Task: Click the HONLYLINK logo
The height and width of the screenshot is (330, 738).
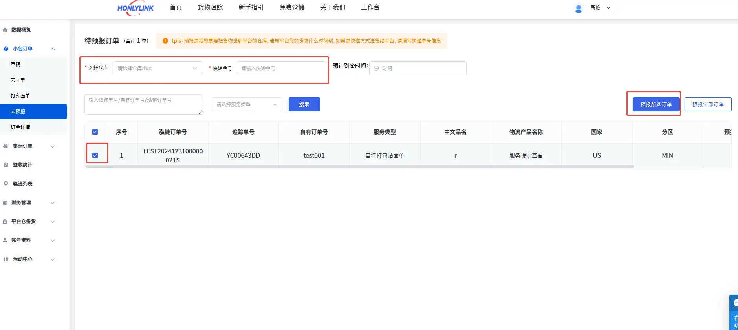Action: pos(135,8)
